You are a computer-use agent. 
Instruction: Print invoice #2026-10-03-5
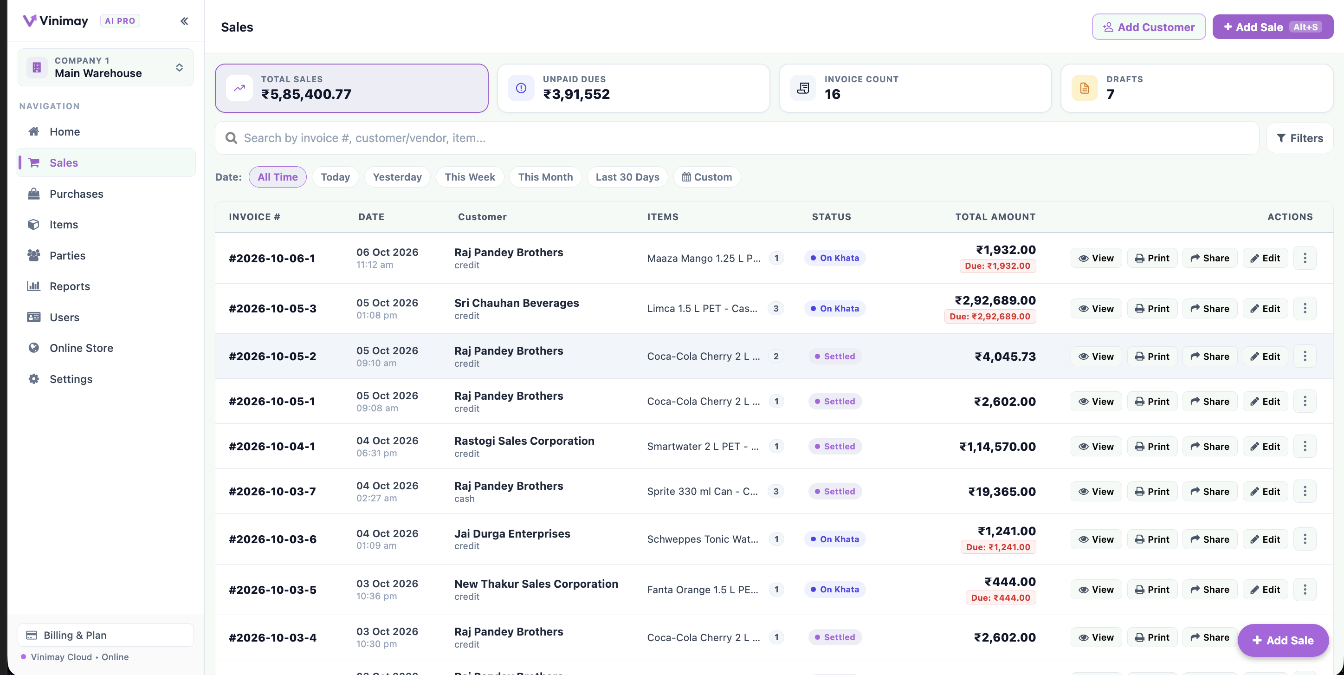(1152, 590)
